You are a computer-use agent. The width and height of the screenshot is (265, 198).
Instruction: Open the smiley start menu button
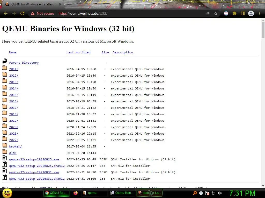point(7,193)
